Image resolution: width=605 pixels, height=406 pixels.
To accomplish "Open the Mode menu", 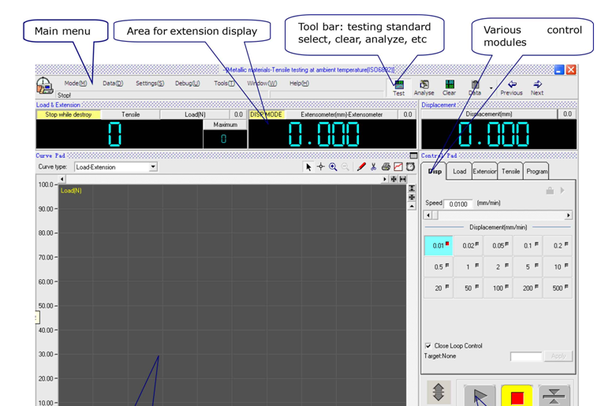I will [x=76, y=83].
